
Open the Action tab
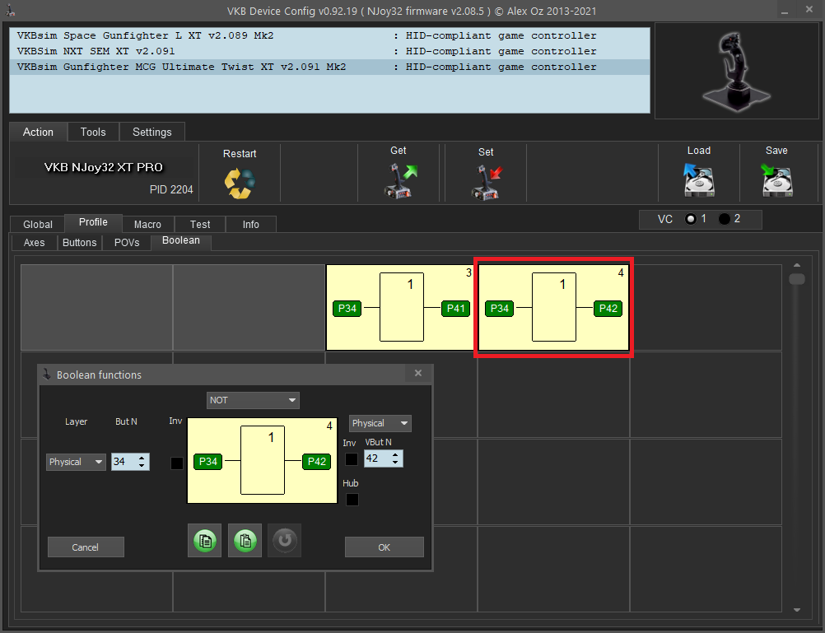[x=38, y=132]
